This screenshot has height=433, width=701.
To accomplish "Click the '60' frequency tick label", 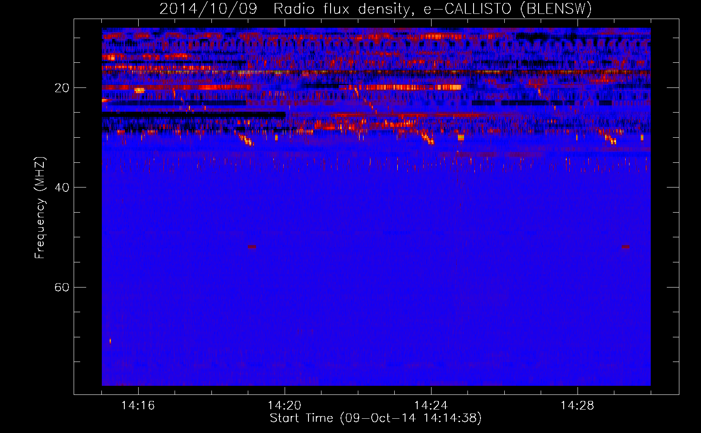I will point(62,287).
